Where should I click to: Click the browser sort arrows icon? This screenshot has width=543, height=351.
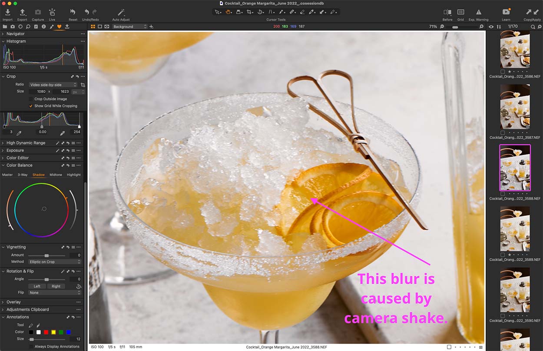point(499,26)
